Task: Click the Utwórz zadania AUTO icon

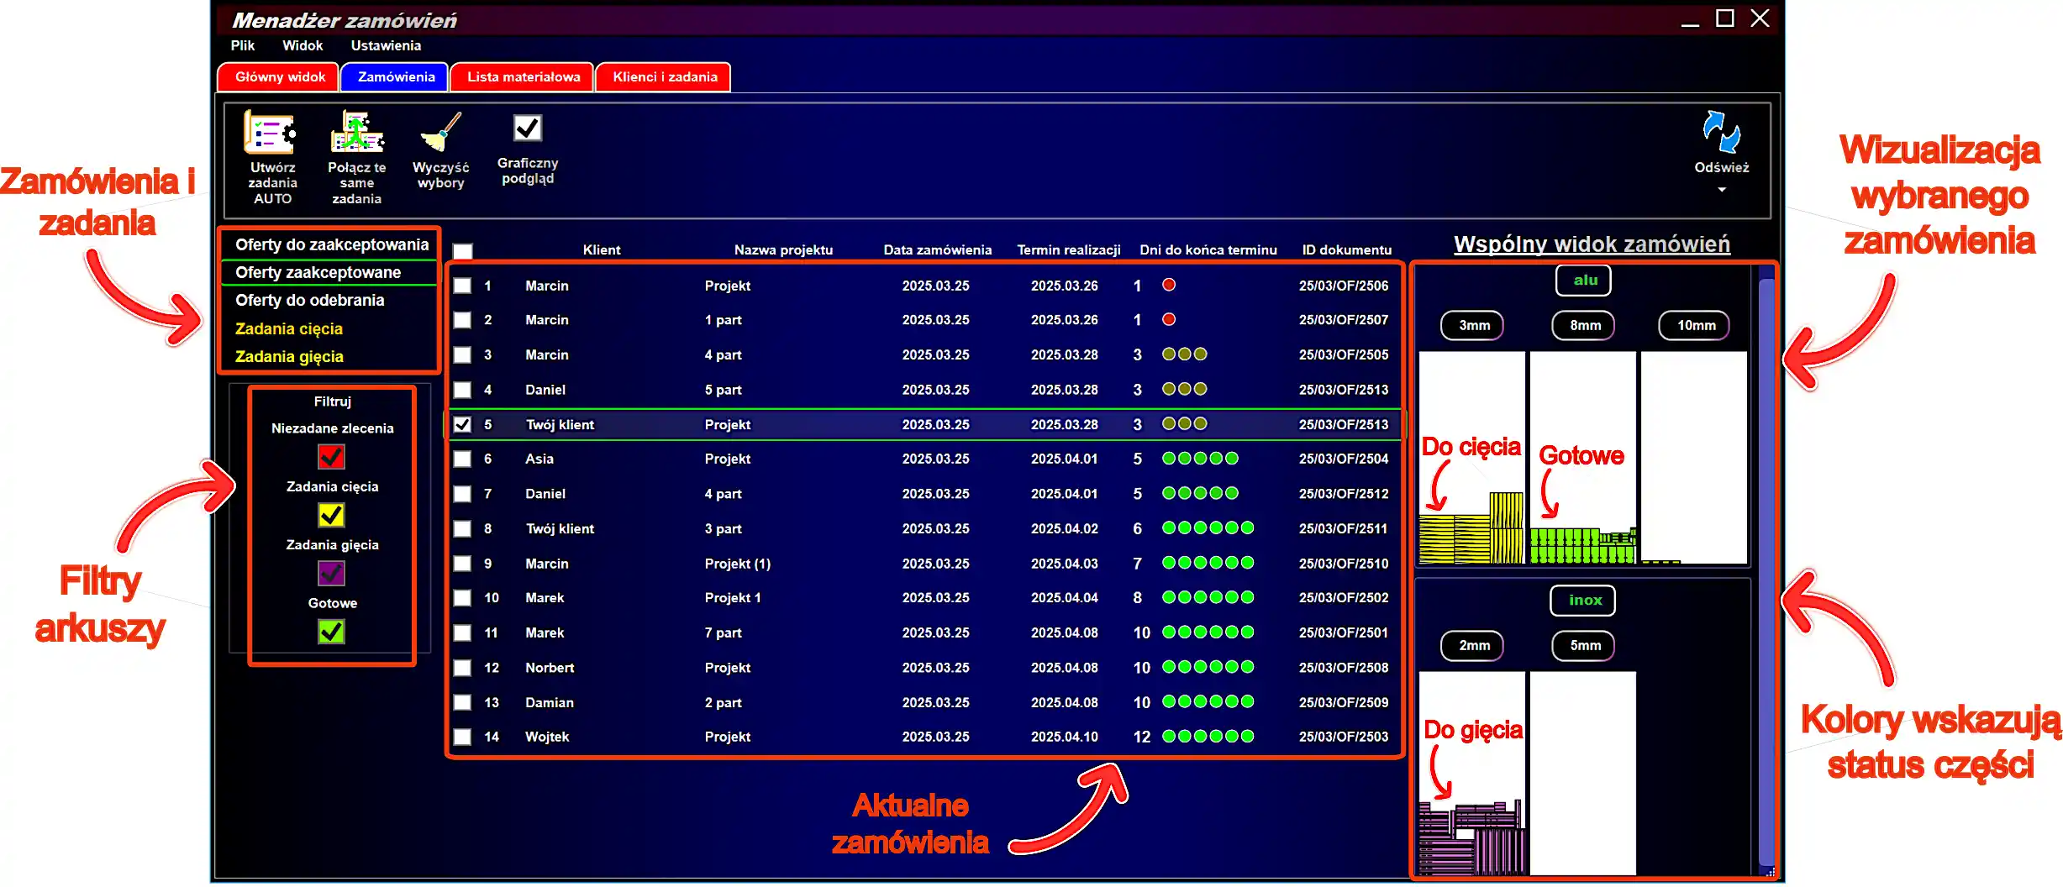Action: [x=270, y=134]
